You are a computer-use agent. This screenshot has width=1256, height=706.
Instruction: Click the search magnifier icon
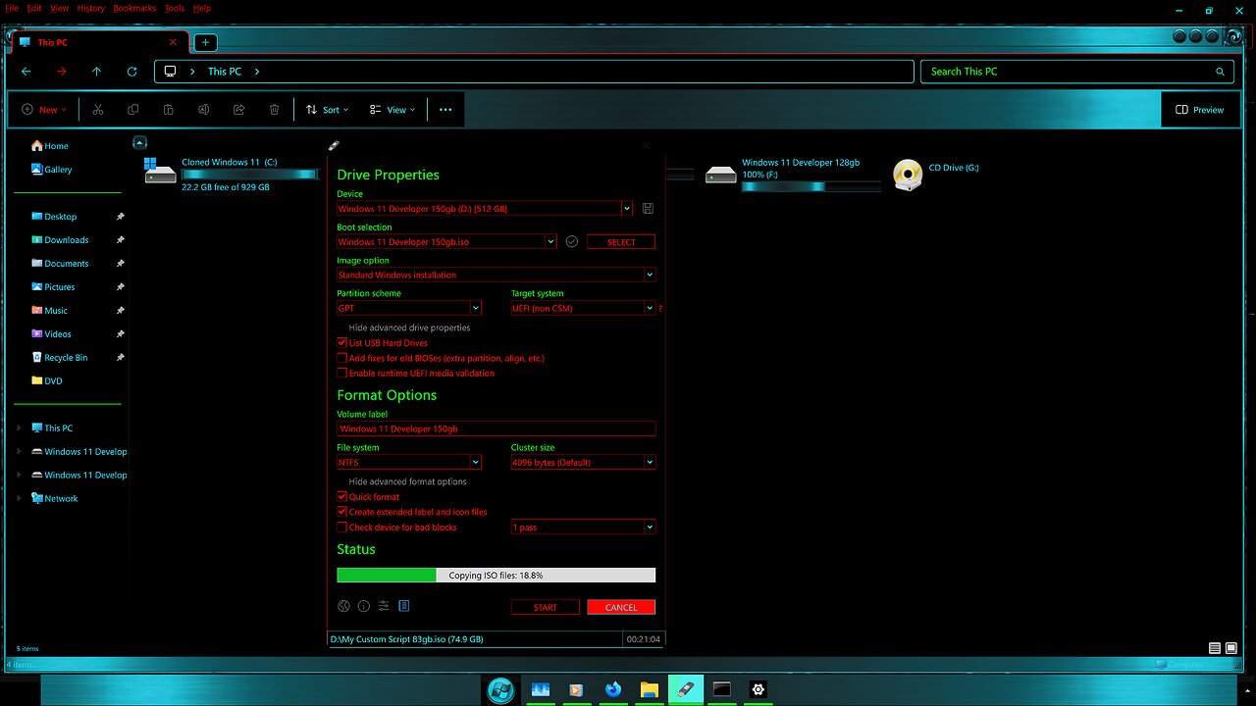point(1220,72)
